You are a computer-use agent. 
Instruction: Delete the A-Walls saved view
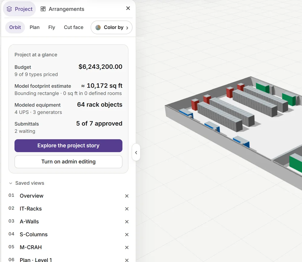(x=127, y=222)
